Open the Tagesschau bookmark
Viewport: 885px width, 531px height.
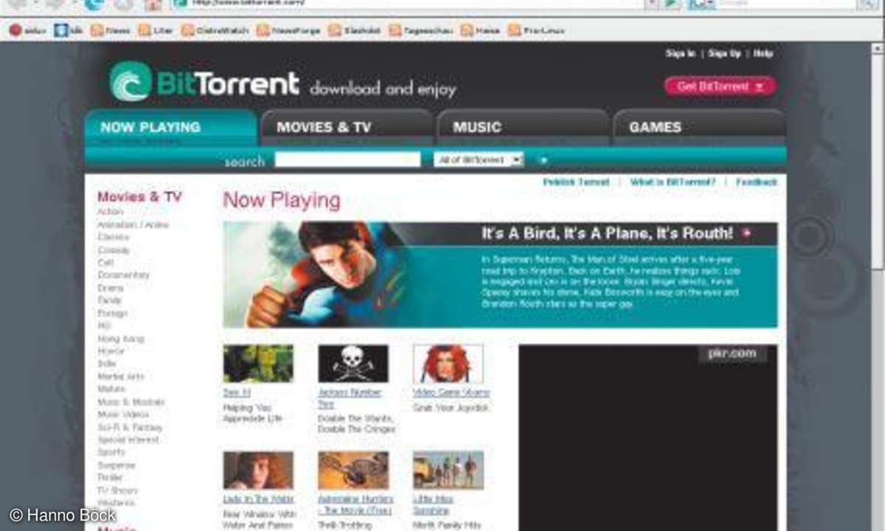(421, 30)
